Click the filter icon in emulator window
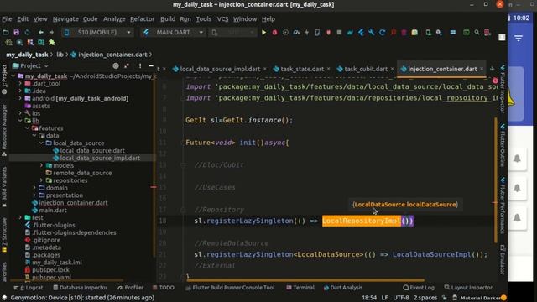The height and width of the screenshot is (302, 537). tap(519, 39)
